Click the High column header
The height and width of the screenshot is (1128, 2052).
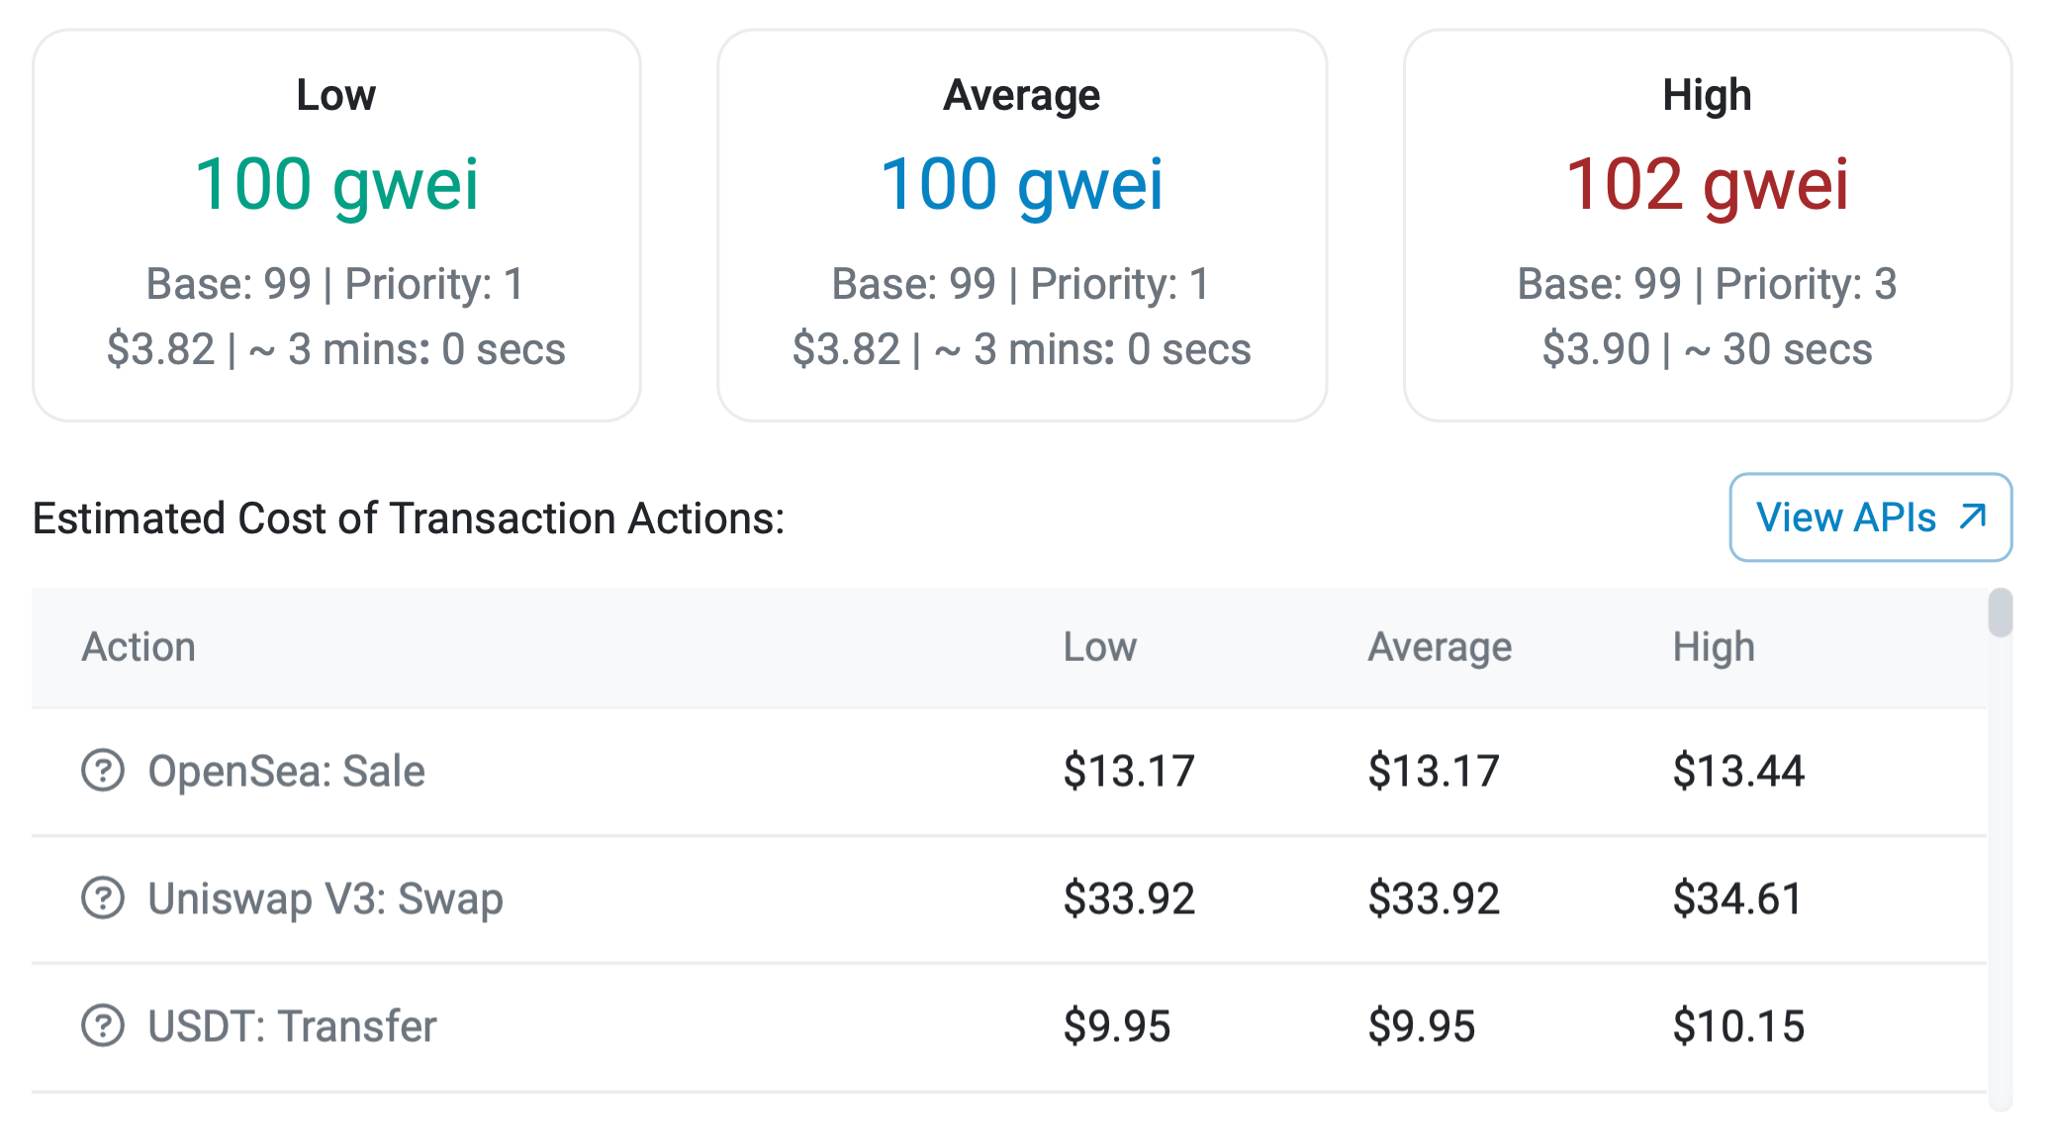point(1713,647)
